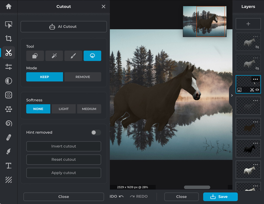The image size is (264, 204).
Task: Set mode to REMOVE
Action: click(x=83, y=77)
